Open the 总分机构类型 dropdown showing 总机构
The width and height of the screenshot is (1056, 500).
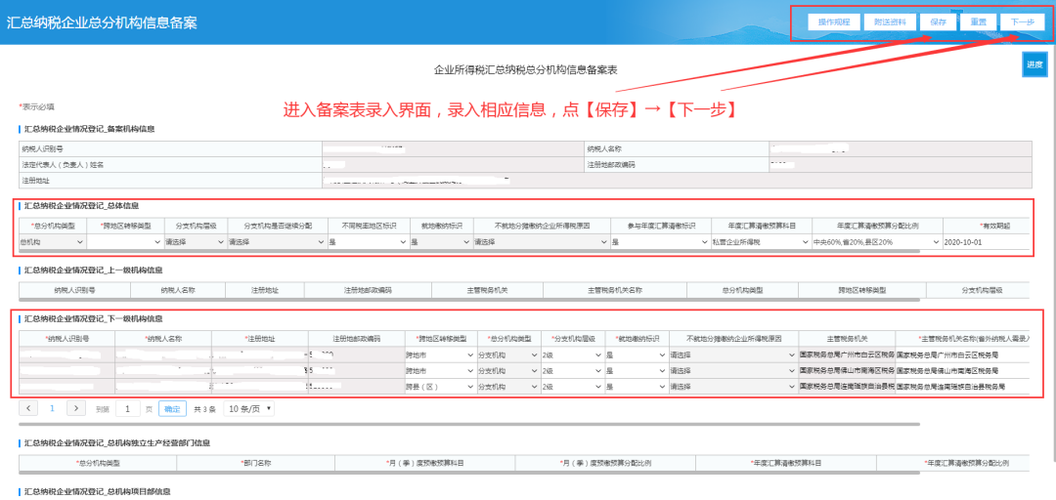point(52,241)
